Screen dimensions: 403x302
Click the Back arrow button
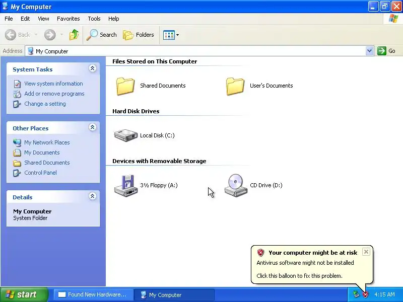tap(11, 35)
